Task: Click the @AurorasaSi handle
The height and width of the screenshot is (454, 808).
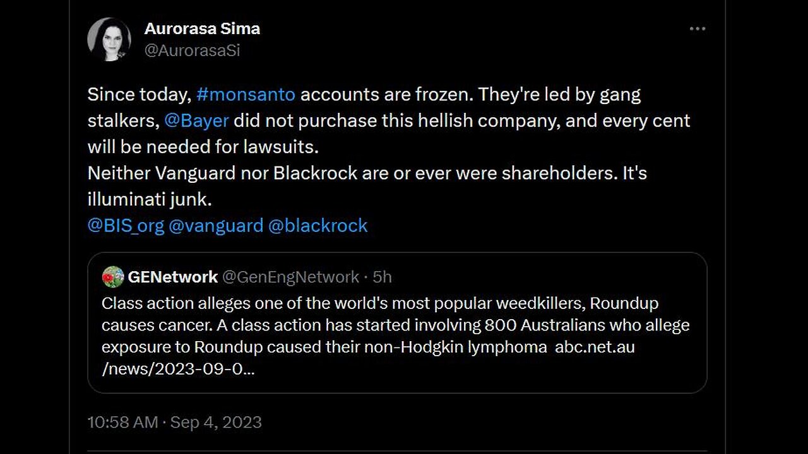Action: 192,51
